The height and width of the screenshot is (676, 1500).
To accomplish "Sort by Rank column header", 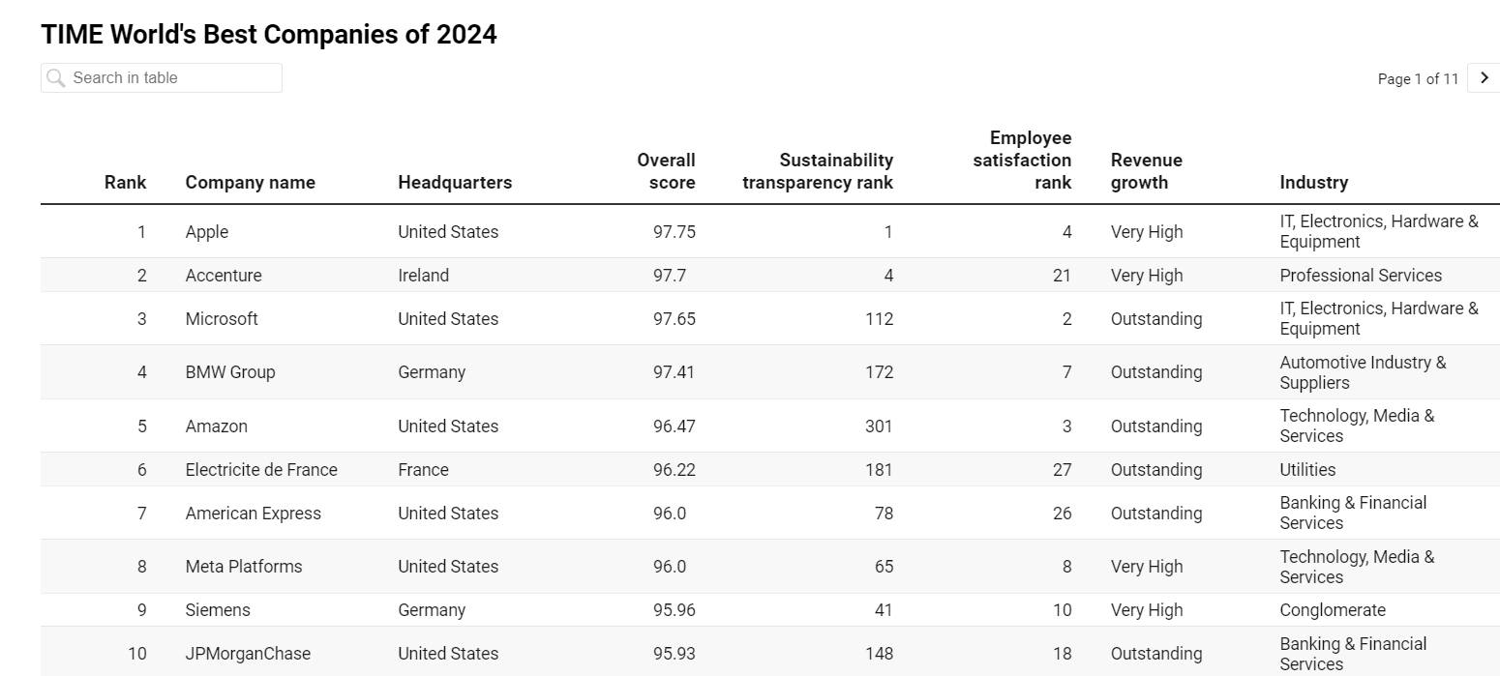I will click(x=126, y=182).
